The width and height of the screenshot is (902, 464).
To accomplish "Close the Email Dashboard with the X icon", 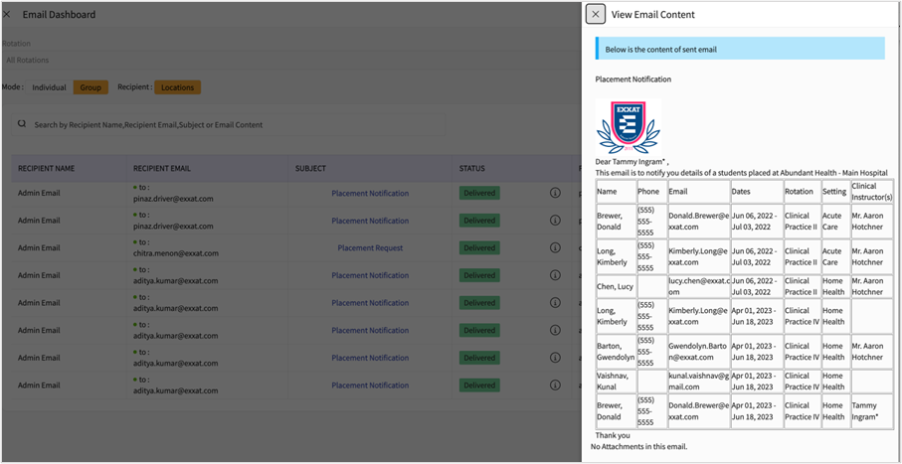I will coord(7,15).
